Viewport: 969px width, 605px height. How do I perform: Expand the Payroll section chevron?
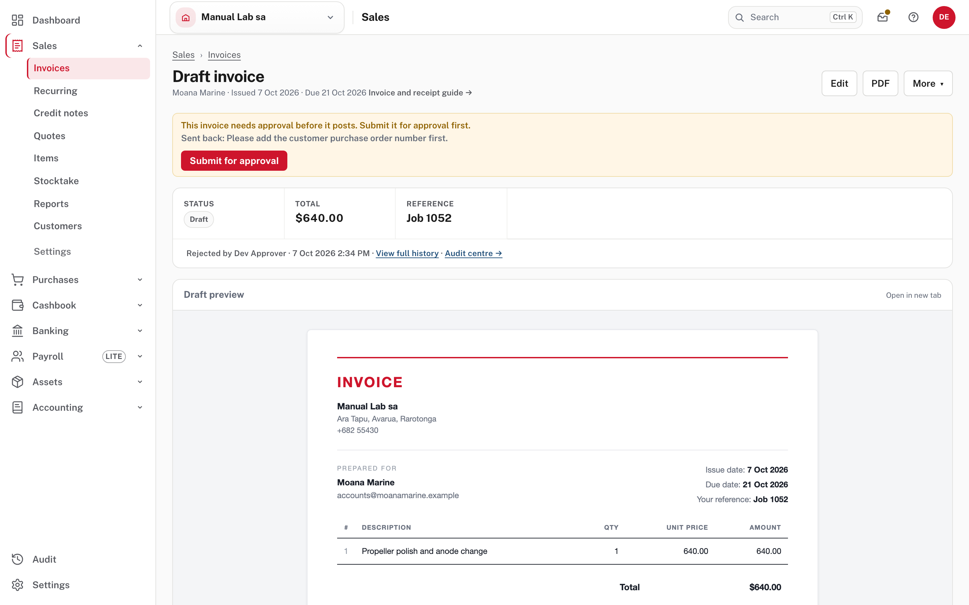[x=140, y=357]
